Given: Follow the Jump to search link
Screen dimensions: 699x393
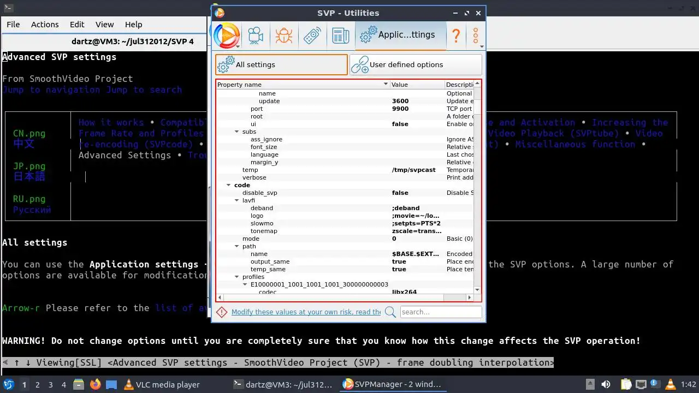Looking at the screenshot, I should click(x=144, y=90).
